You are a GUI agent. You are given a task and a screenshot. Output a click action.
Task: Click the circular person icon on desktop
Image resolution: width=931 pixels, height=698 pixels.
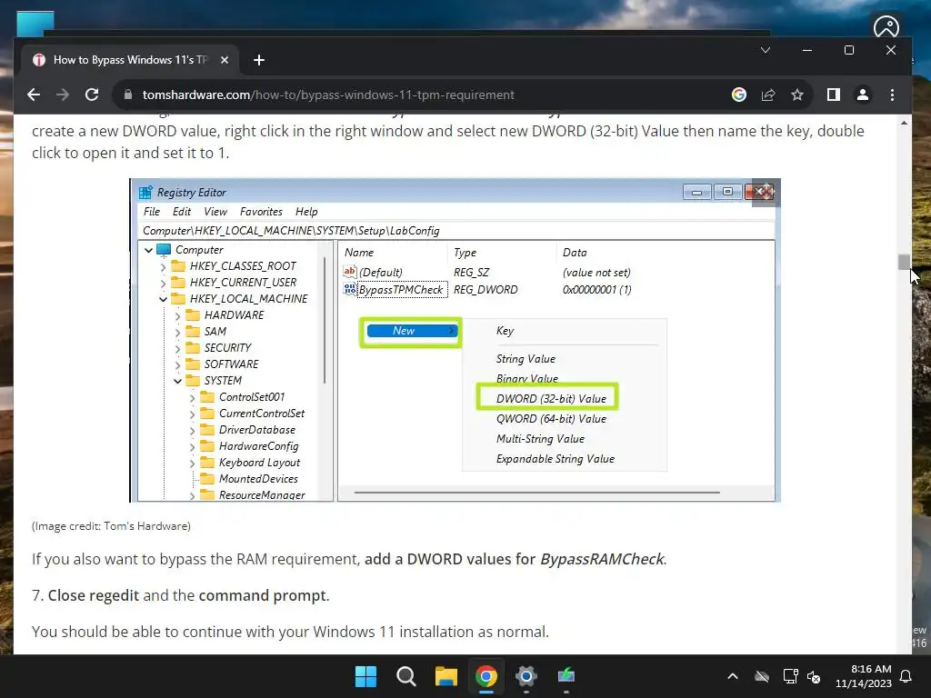886,26
